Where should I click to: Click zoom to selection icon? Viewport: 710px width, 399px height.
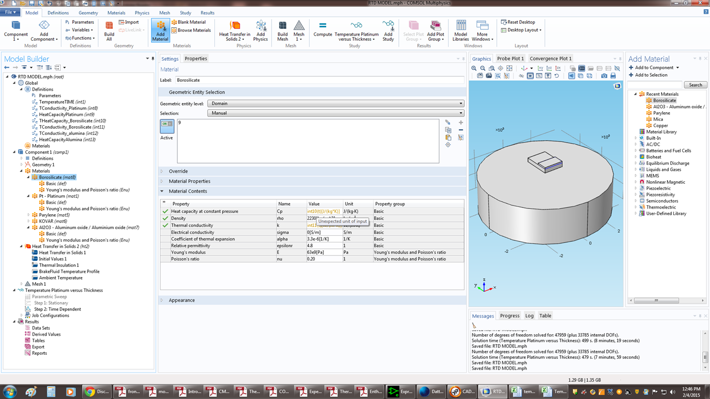point(448,145)
